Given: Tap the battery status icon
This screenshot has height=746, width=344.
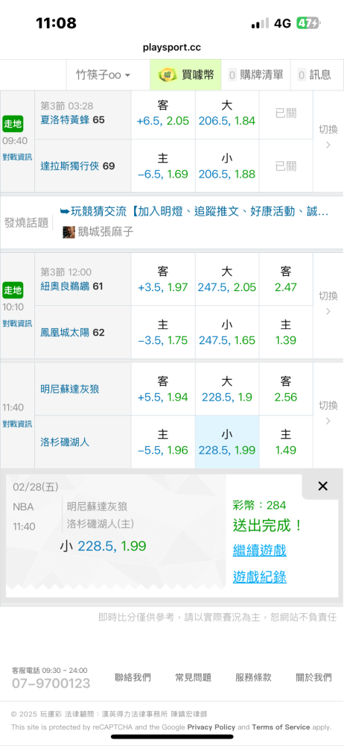Looking at the screenshot, I should (309, 23).
